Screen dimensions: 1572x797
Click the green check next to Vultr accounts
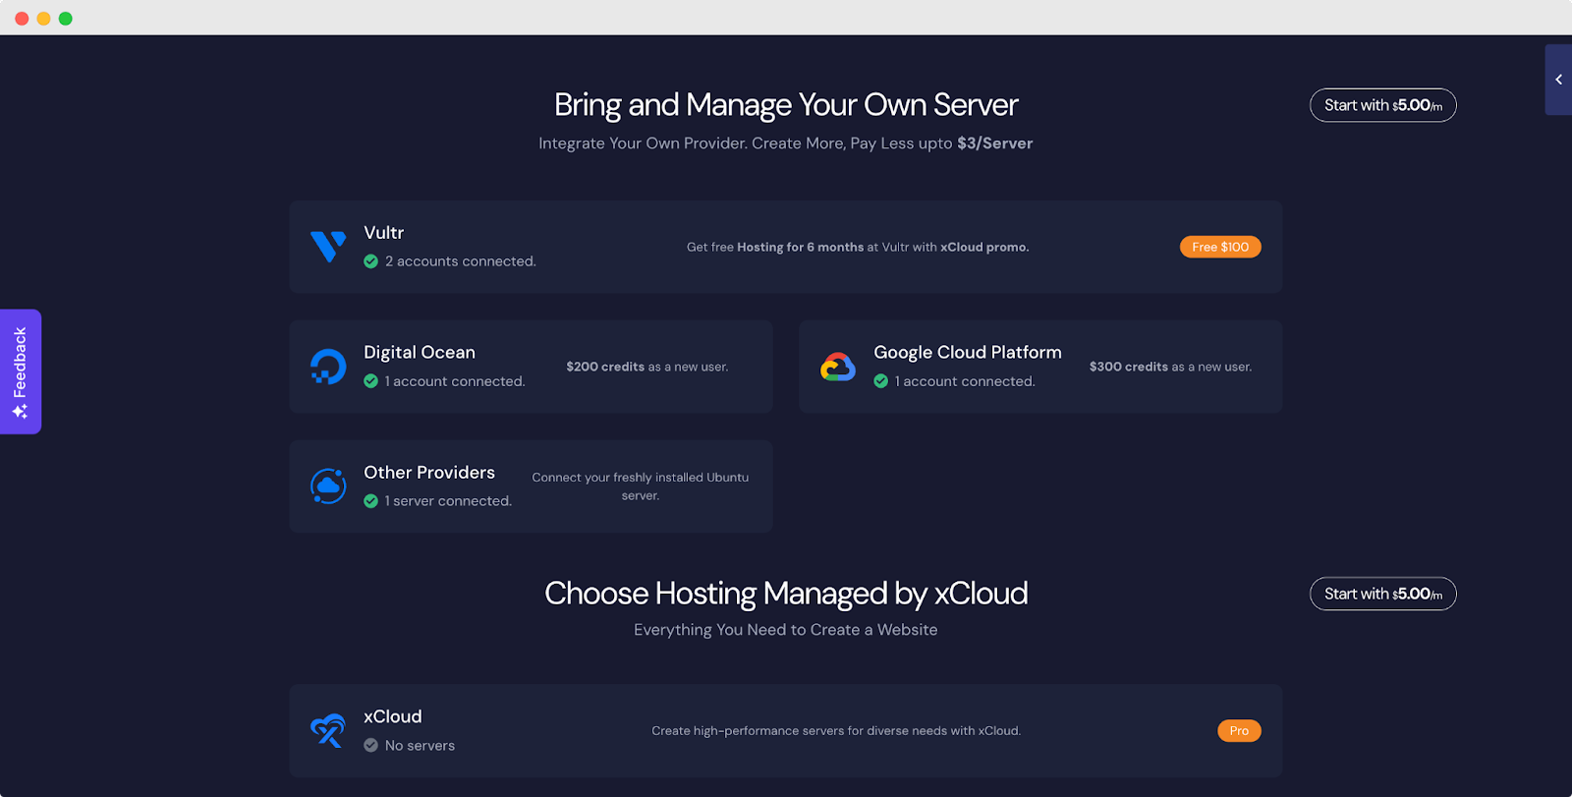pyautogui.click(x=371, y=261)
